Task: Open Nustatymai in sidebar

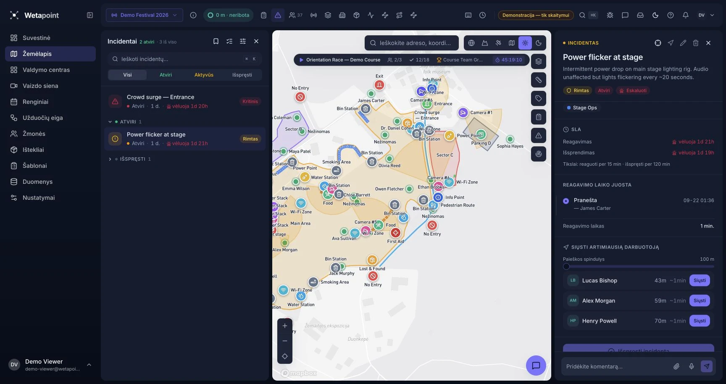Action: 50,198
